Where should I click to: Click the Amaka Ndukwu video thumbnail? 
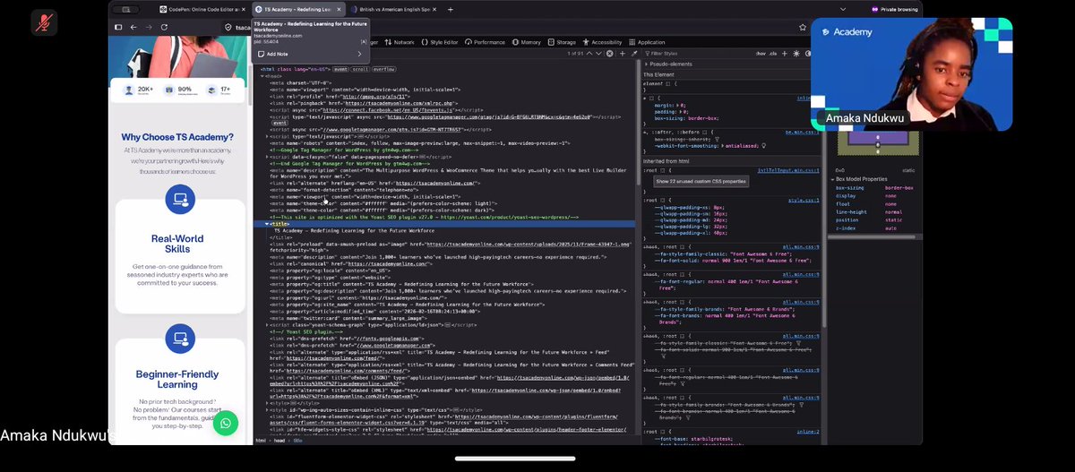click(x=910, y=75)
